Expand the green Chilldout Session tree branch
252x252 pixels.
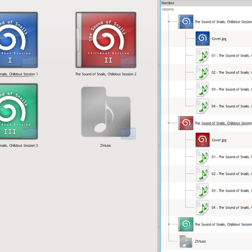coord(169,224)
